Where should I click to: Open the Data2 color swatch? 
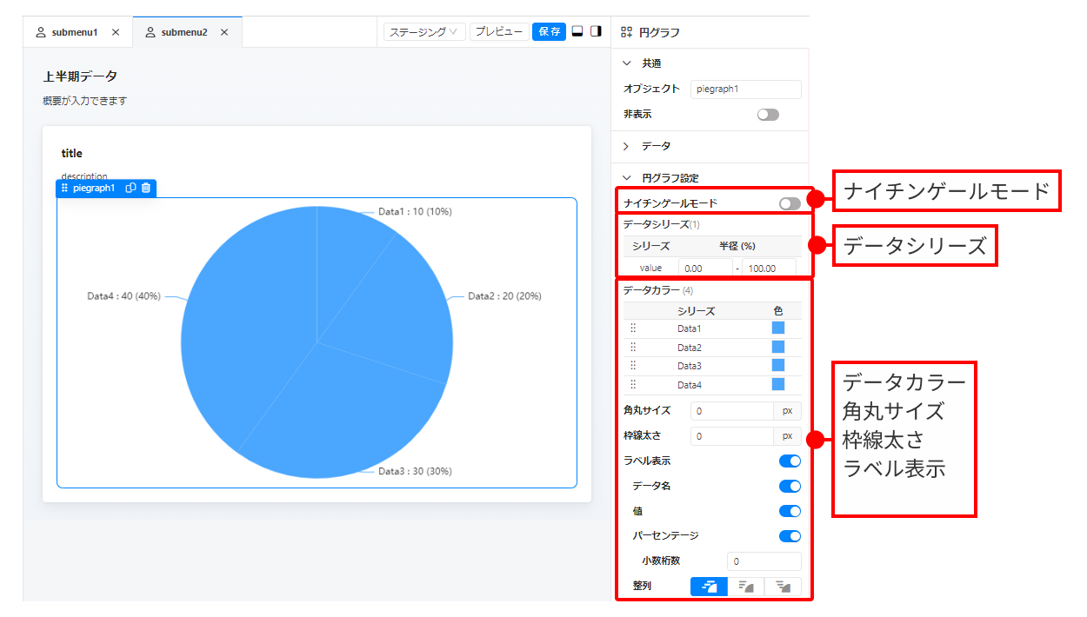coord(777,348)
